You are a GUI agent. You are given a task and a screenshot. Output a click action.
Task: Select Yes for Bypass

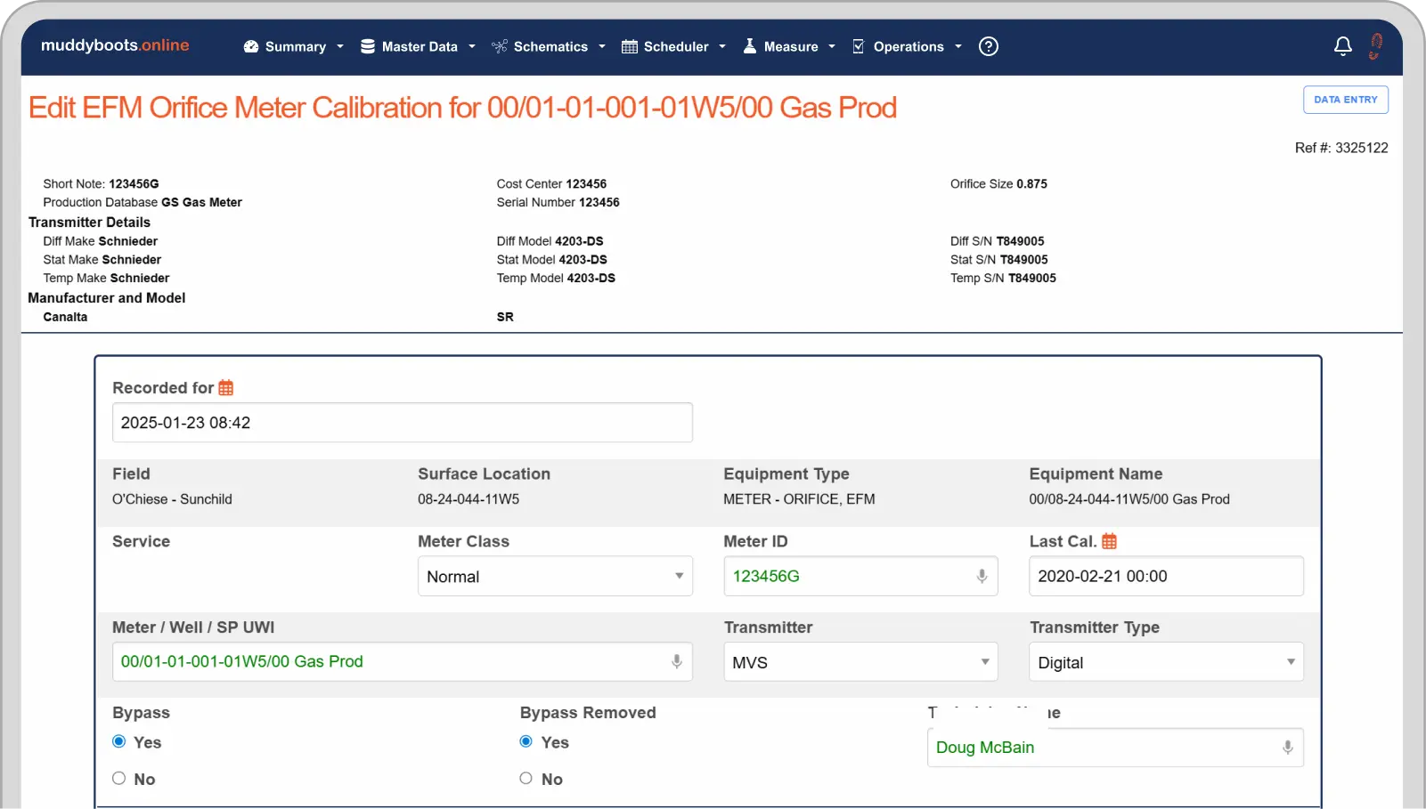[x=119, y=741]
